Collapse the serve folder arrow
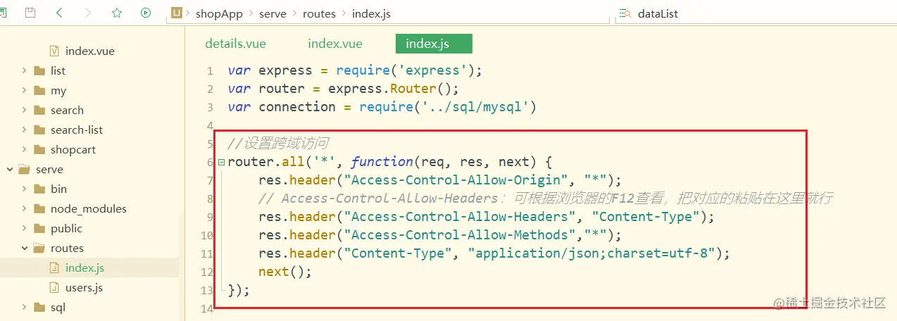Viewport: 897px width, 321px height. click(9, 169)
